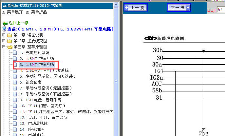Click the 当前 computer icon
Viewport: 225px width, 136px height.
pyautogui.click(x=4, y=29)
